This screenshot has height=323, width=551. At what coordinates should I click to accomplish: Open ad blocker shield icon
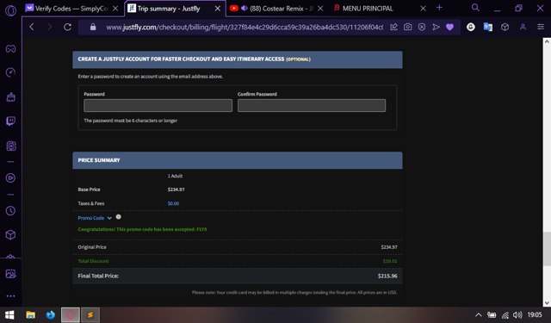[422, 27]
